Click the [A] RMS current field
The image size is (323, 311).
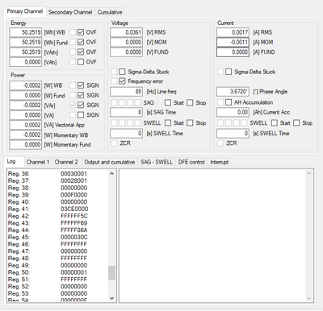click(233, 32)
